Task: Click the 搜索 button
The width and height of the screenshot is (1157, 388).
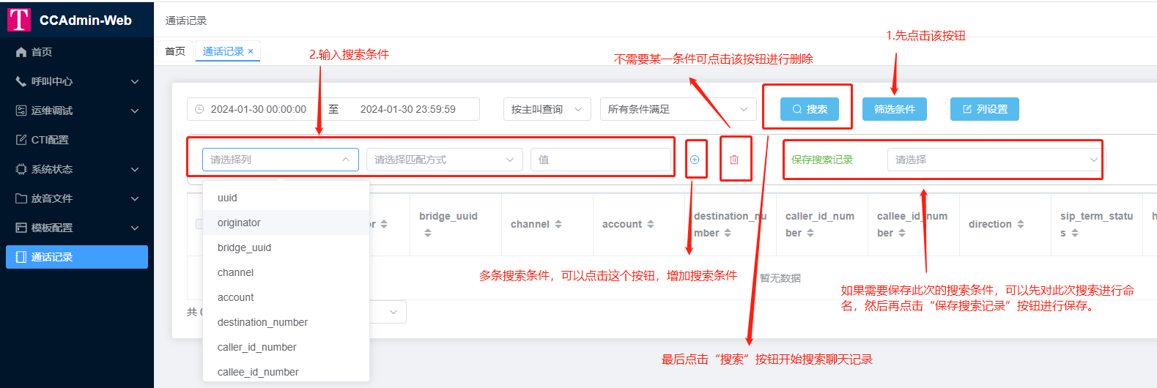Action: [x=809, y=109]
